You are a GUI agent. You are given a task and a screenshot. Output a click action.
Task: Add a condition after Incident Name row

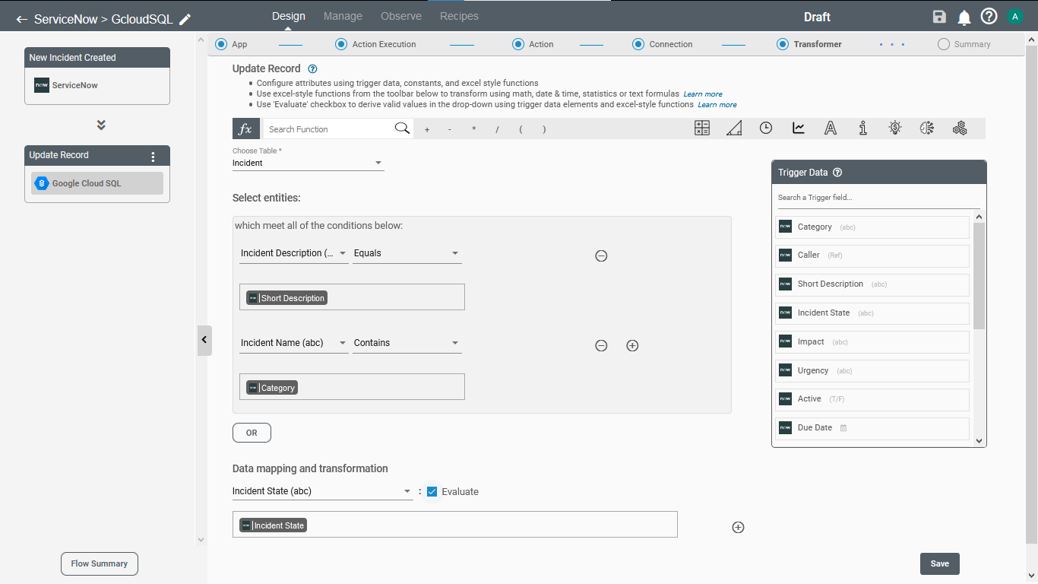click(632, 345)
